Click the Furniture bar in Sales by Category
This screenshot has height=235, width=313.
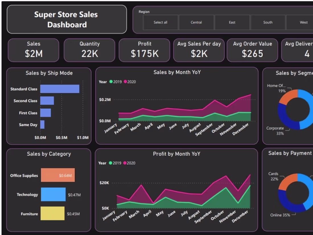(53, 213)
